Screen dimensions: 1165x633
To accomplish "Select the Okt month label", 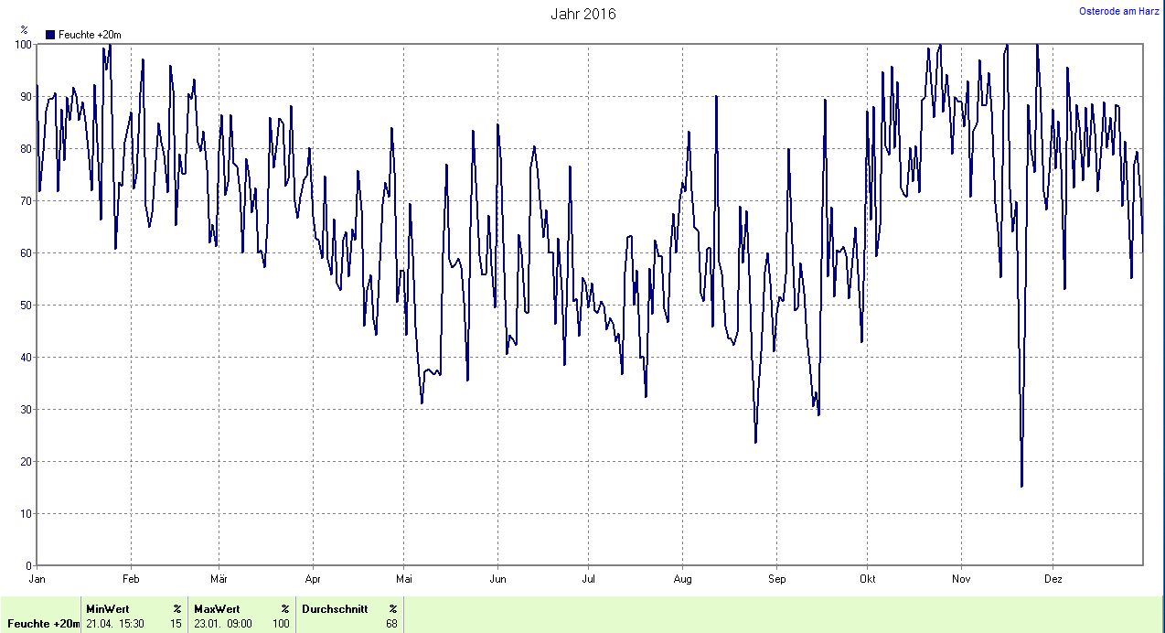I will [867, 579].
